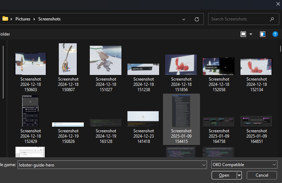Image resolution: width=282 pixels, height=183 pixels.
Task: Select Screenshot 2024-12-18 151856 lobster thumbnail
Action: click(181, 65)
